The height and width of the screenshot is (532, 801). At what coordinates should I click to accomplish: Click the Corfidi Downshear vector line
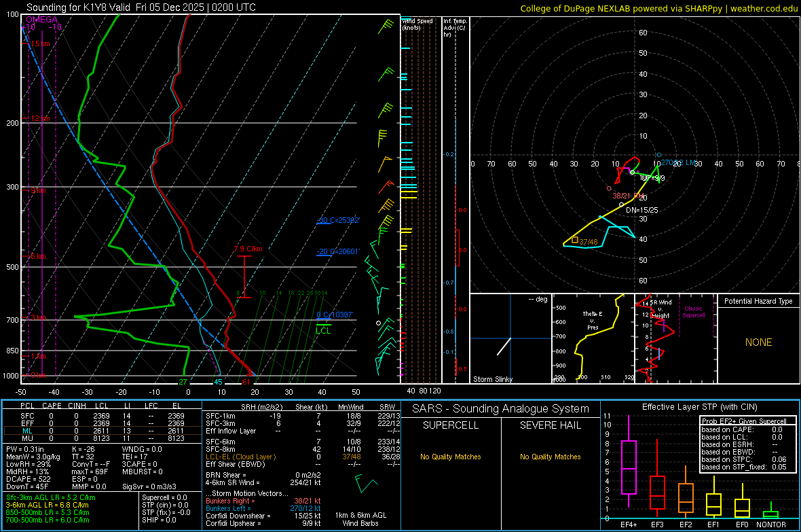263,516
